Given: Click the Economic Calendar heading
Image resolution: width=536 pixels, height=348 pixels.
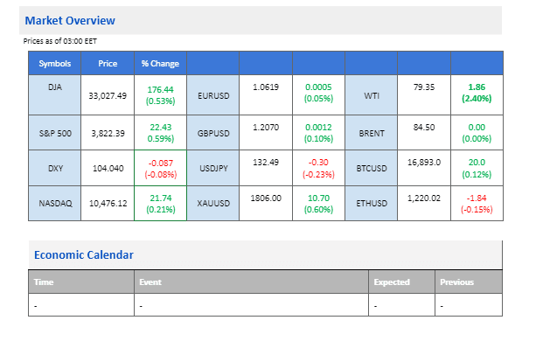Looking at the screenshot, I should click(84, 255).
